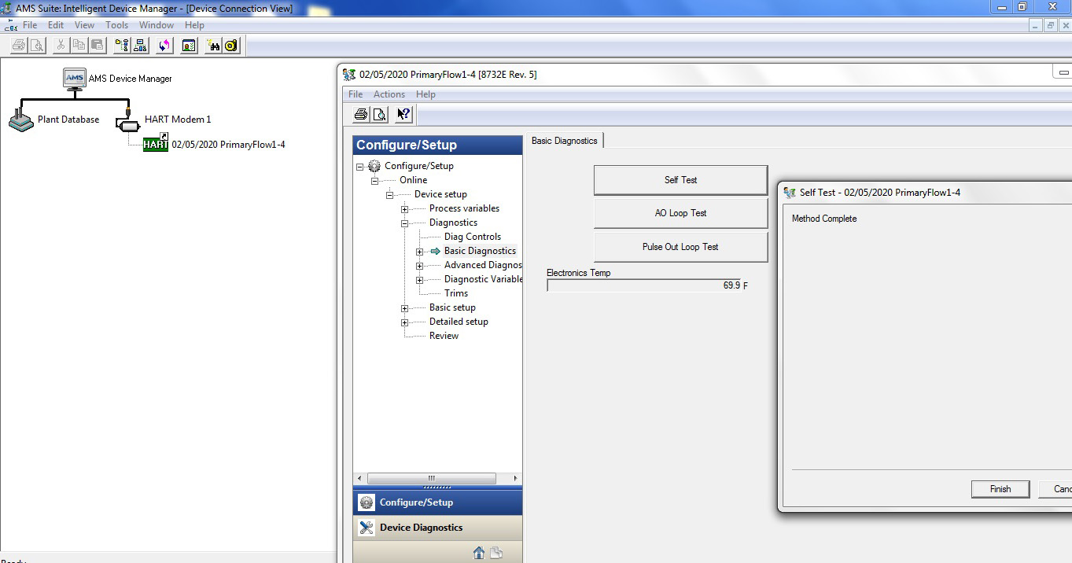1072x563 pixels.
Task: Click the Print icon in main toolbar
Action: click(19, 46)
